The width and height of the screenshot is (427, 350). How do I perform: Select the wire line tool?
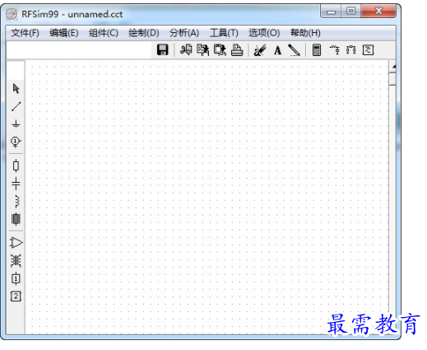(x=16, y=106)
